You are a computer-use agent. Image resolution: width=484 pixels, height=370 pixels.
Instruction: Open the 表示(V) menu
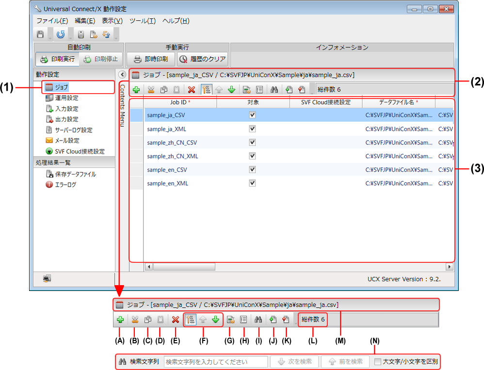pos(113,21)
